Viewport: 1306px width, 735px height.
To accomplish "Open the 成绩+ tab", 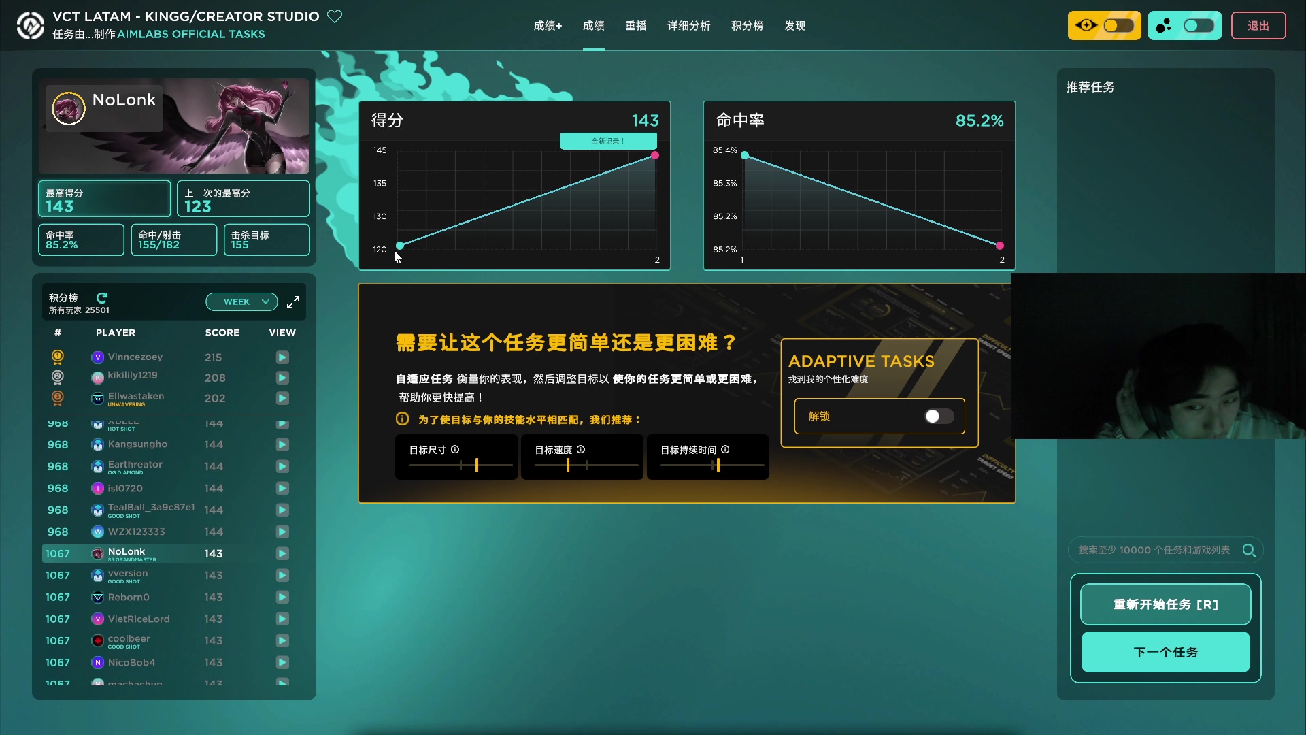I will coord(548,26).
